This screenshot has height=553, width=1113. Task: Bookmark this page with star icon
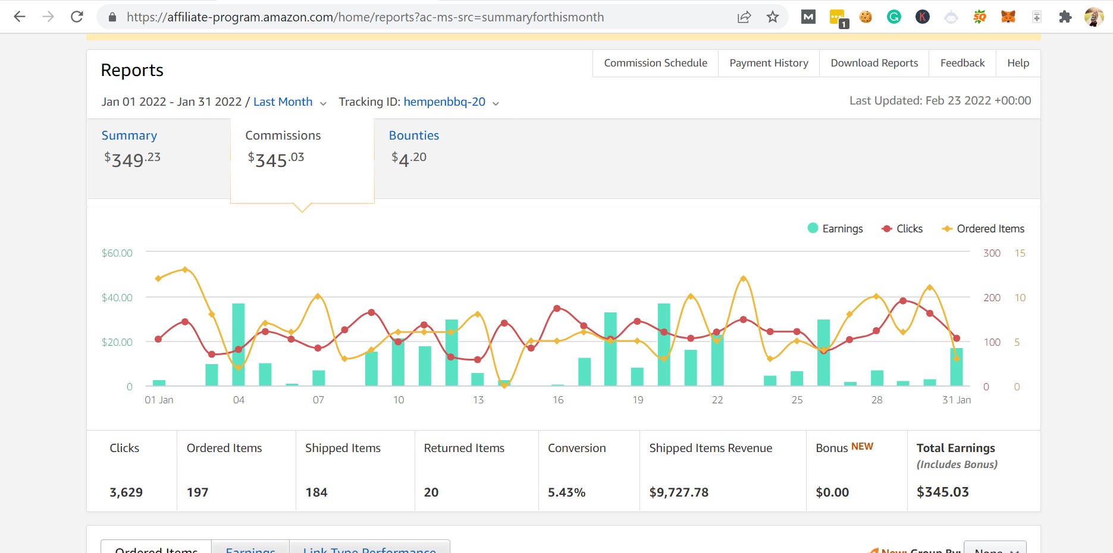pos(773,17)
